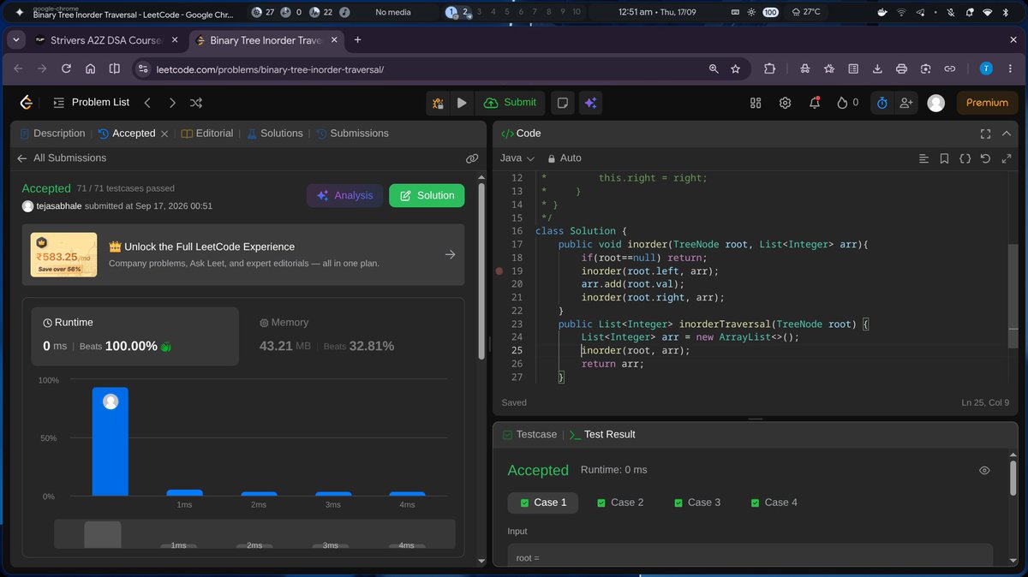
Task: Select Case 2 test tab
Action: point(620,503)
